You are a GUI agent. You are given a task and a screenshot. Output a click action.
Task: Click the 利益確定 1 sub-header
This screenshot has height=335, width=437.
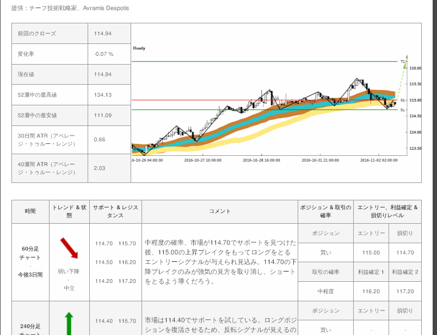371,272
